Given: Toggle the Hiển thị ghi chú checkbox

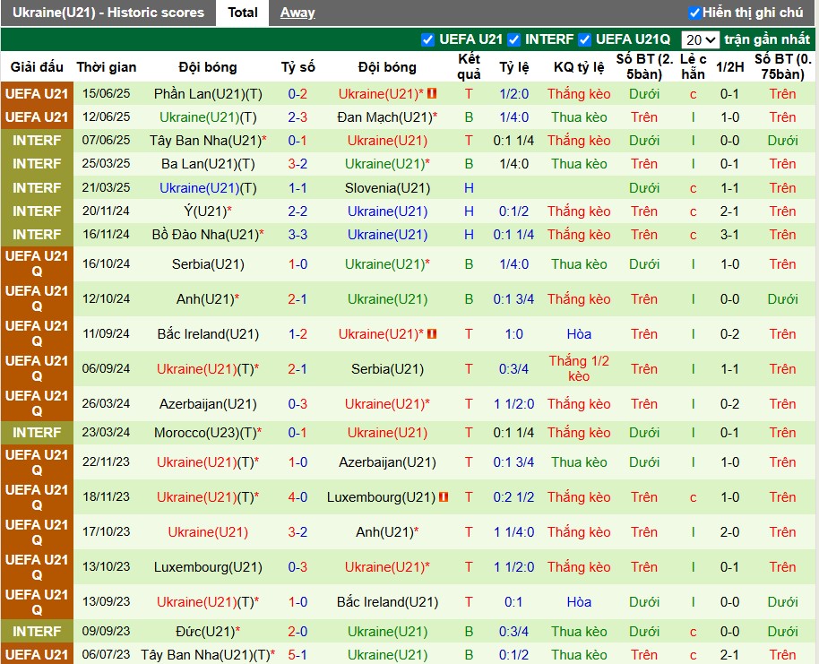Looking at the screenshot, I should coord(694,13).
